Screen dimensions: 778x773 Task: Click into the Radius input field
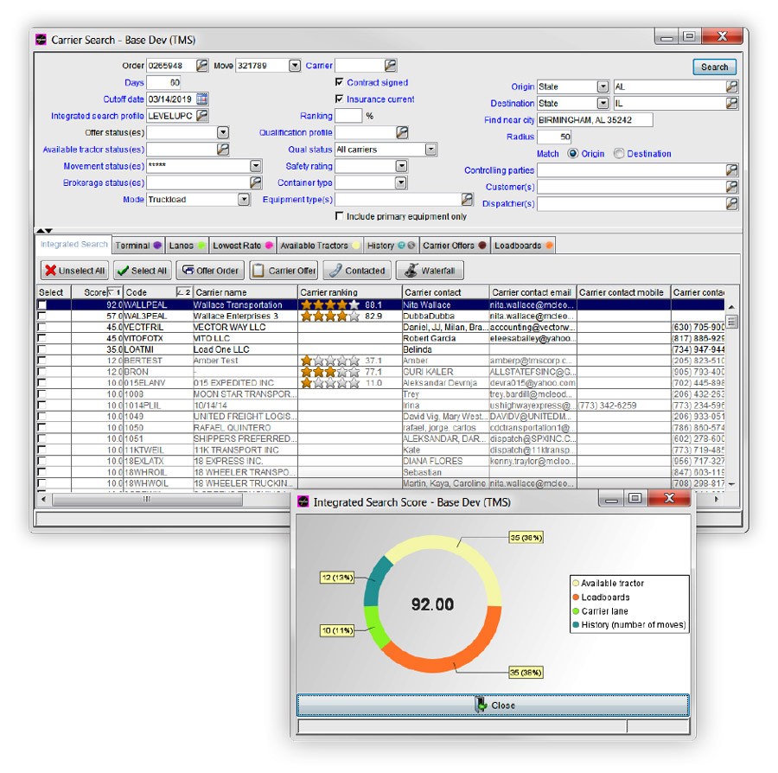click(553, 137)
